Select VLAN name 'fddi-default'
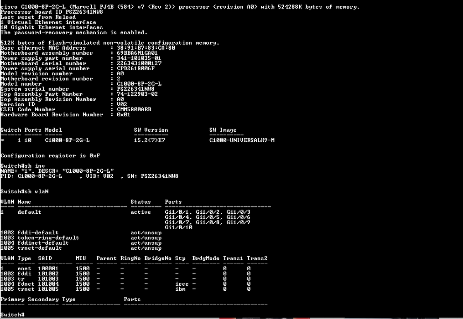Screen dimensions: 463x319 38,232
